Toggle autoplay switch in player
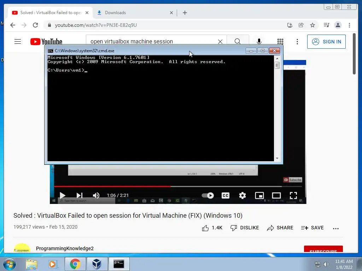The image size is (362, 271). (x=208, y=195)
